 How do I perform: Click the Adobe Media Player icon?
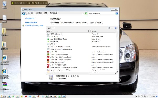tap(48, 62)
